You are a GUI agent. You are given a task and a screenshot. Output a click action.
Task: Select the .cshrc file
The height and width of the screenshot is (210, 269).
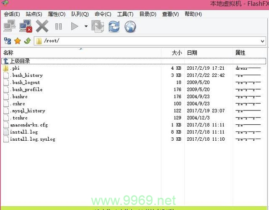(17, 104)
